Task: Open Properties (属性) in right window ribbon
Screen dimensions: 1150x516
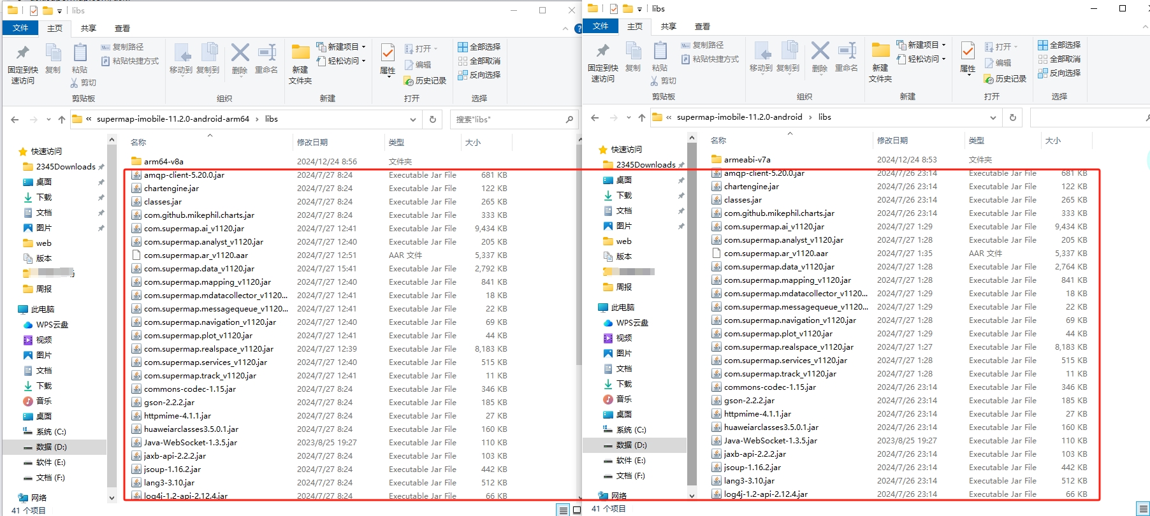Action: coord(968,58)
